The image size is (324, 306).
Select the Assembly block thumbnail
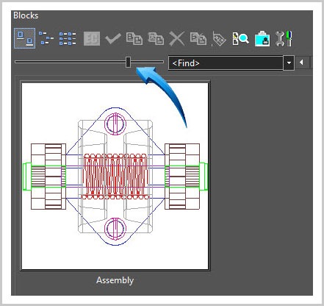coord(115,176)
